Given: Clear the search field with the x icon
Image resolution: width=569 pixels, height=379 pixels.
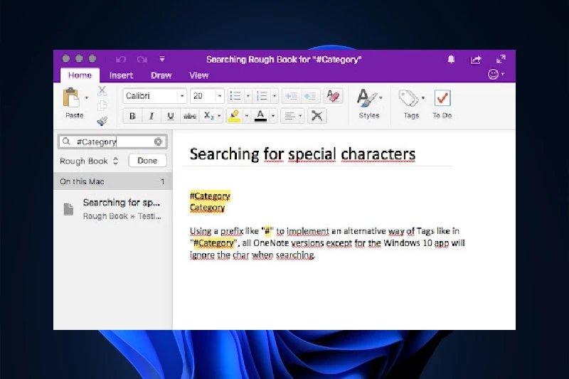Looking at the screenshot, I should pos(158,142).
